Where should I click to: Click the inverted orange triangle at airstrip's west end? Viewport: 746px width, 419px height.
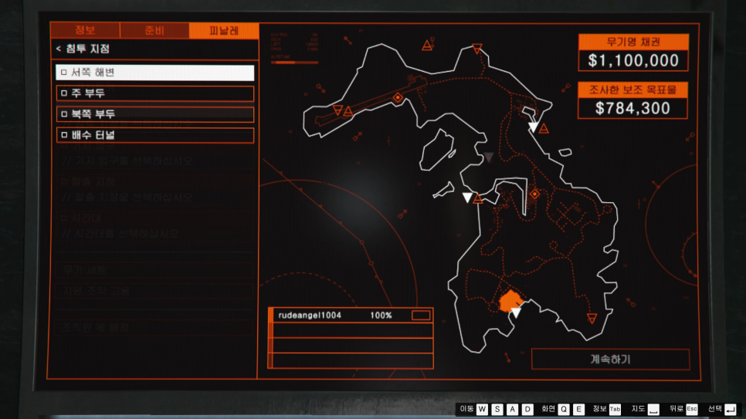point(337,110)
